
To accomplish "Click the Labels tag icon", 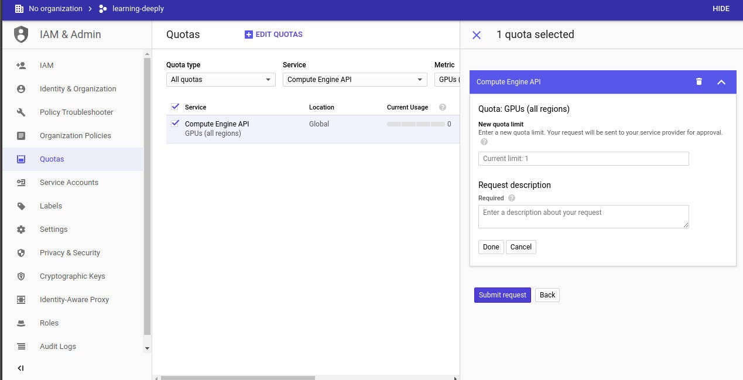I will 21,206.
